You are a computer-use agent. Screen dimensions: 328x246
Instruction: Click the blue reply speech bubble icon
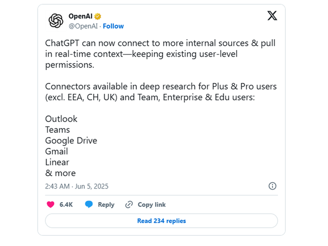point(89,205)
